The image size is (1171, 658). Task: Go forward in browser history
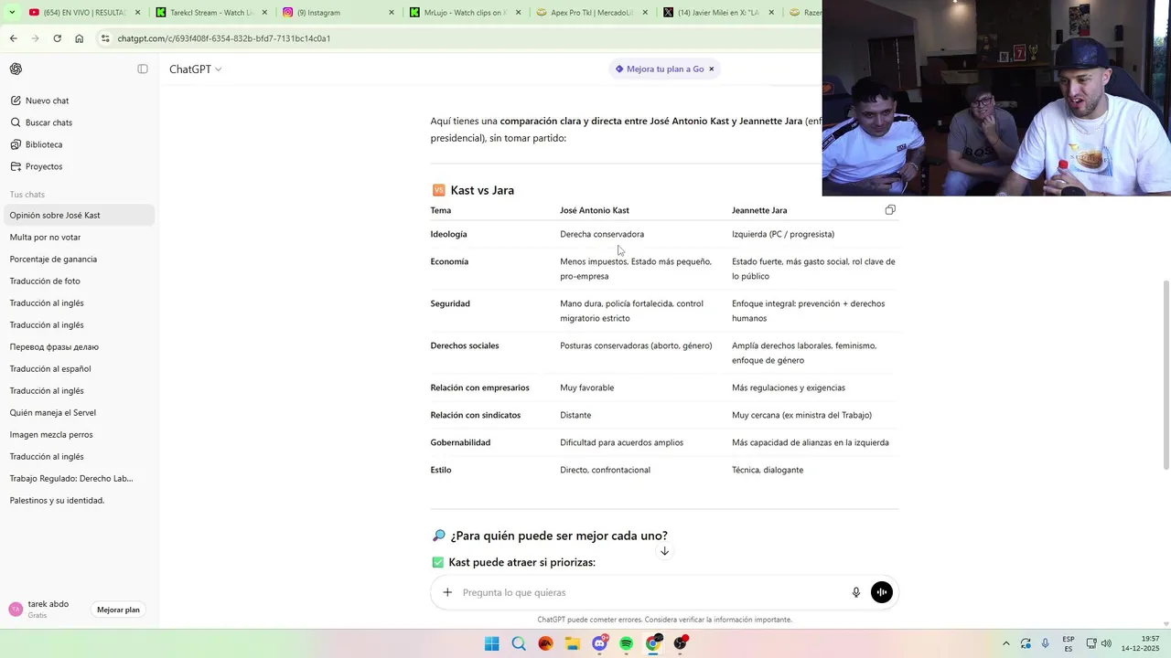pos(35,38)
